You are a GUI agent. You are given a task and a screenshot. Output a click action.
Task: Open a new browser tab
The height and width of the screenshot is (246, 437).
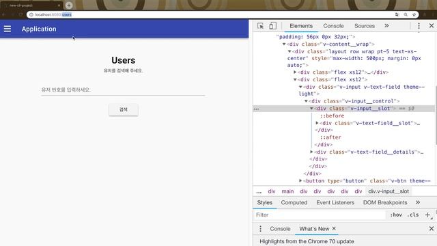pyautogui.click(x=69, y=5)
